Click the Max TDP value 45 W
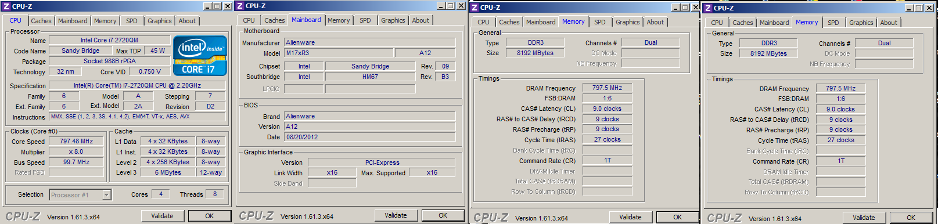Screen dimensions: 938x224 click(x=157, y=50)
